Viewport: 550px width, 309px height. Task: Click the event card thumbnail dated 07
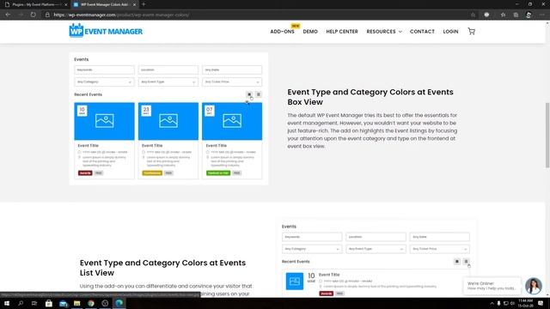click(x=232, y=121)
